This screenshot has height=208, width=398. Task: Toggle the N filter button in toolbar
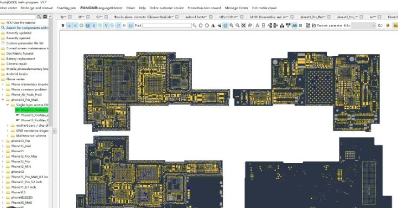(124, 25)
